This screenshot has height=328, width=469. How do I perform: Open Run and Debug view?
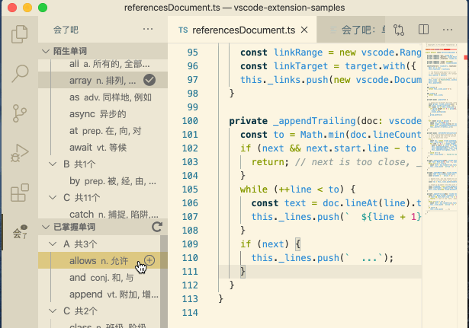tap(20, 153)
